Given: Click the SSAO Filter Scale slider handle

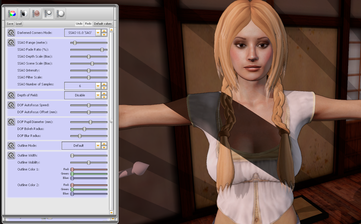Looking at the screenshot, I should pyautogui.click(x=89, y=78).
